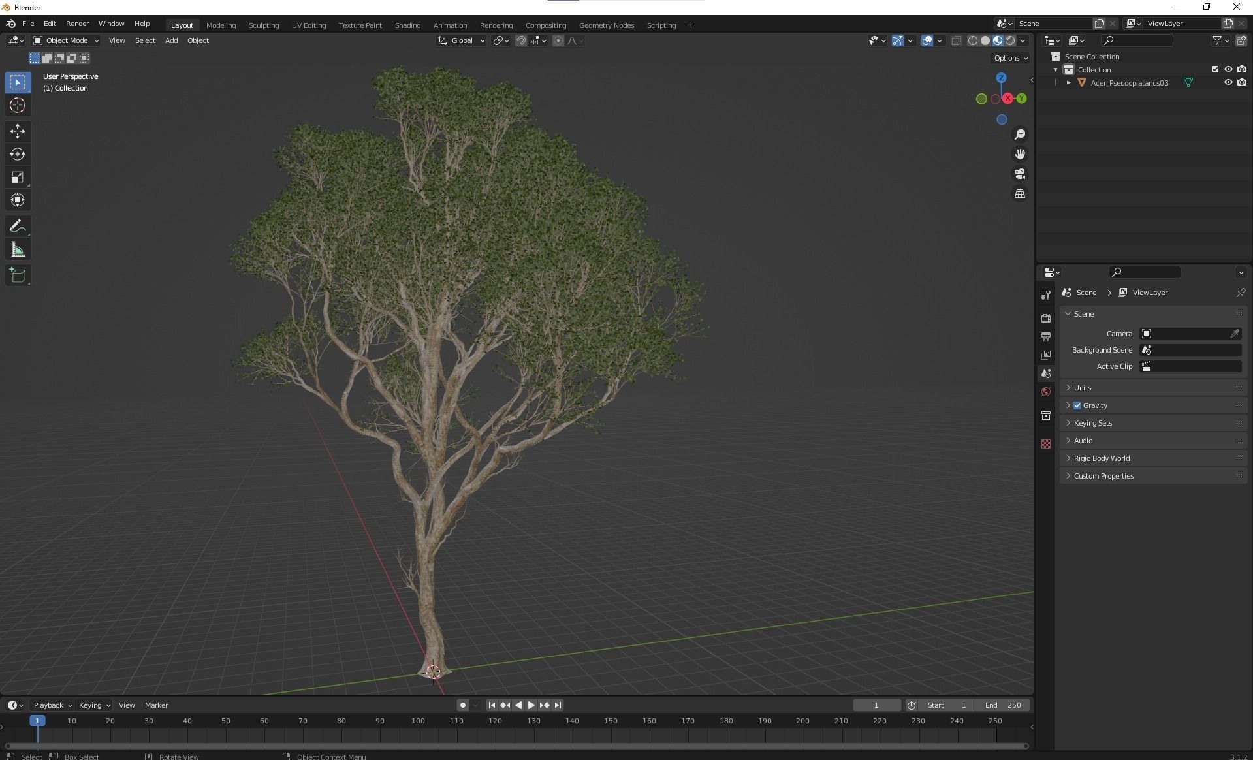Toggle proportional editing button
1253x760 pixels.
(x=558, y=40)
